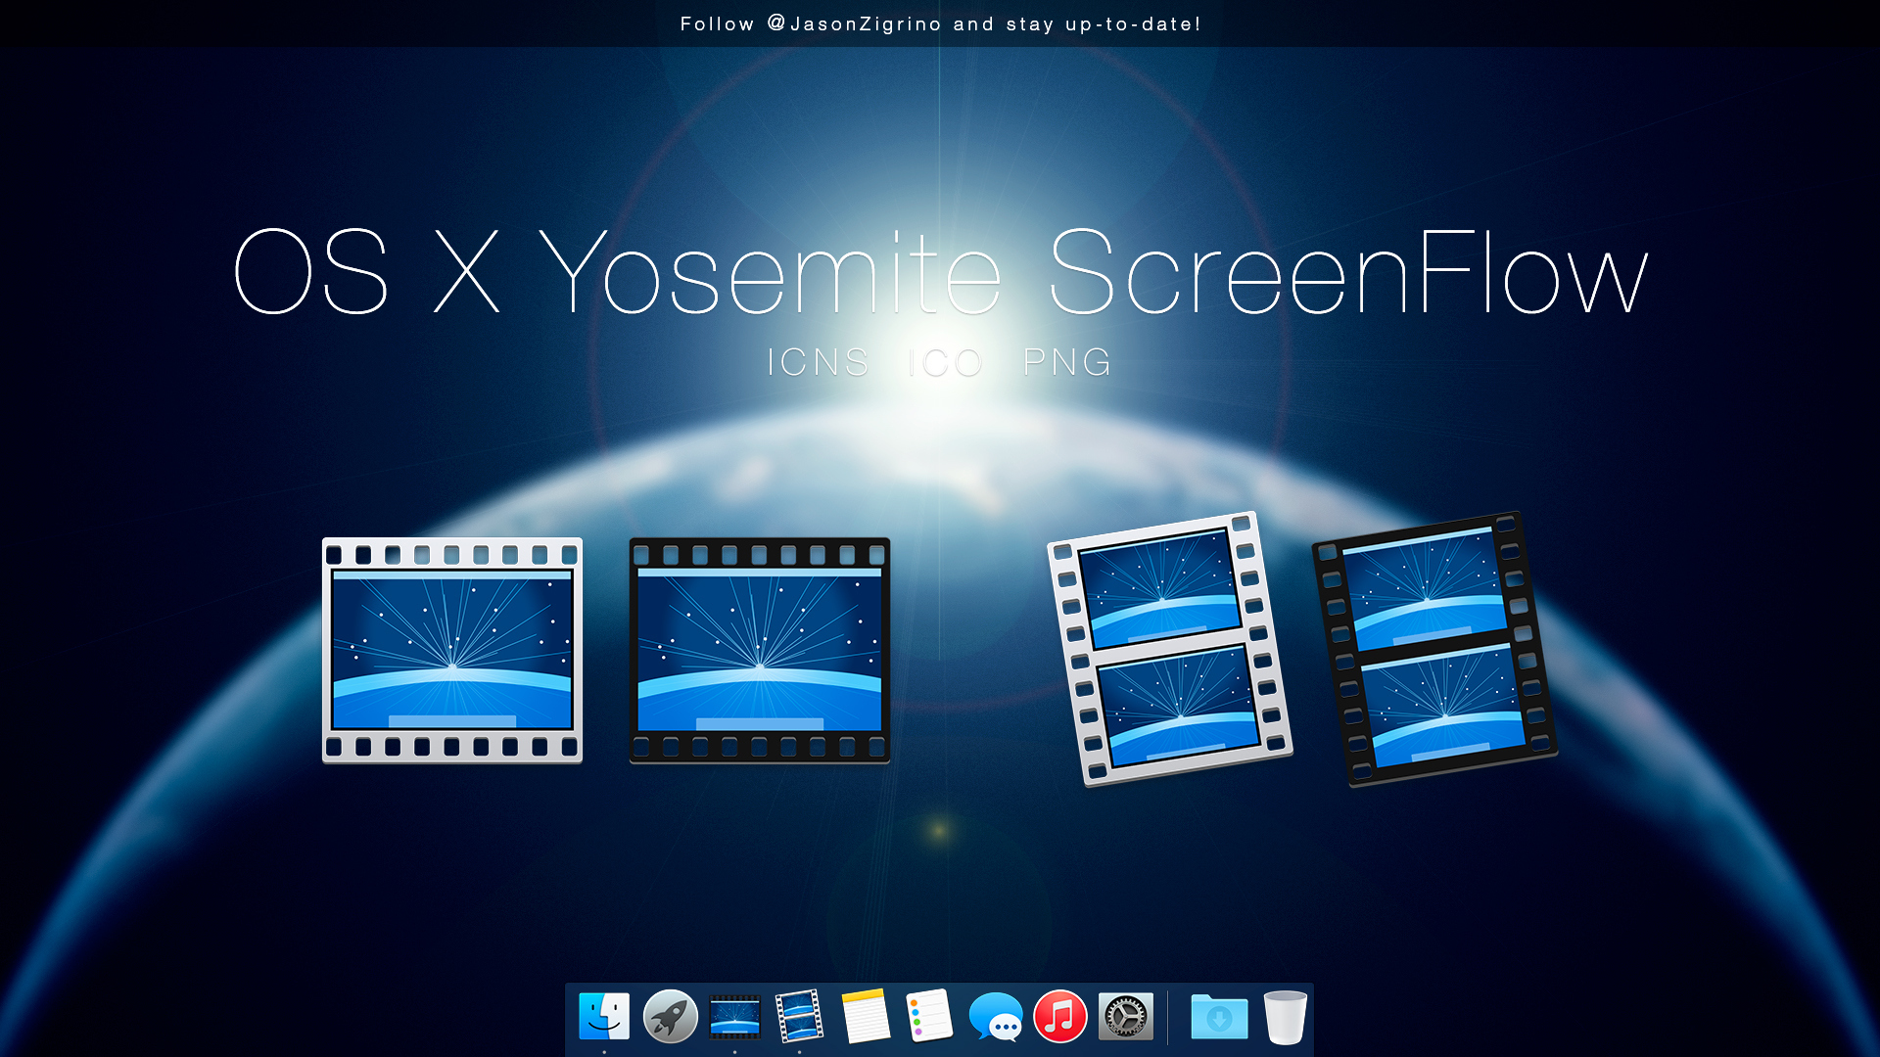Screen dimensions: 1880x1057
Task: Click the PNG format label
Action: click(1066, 362)
